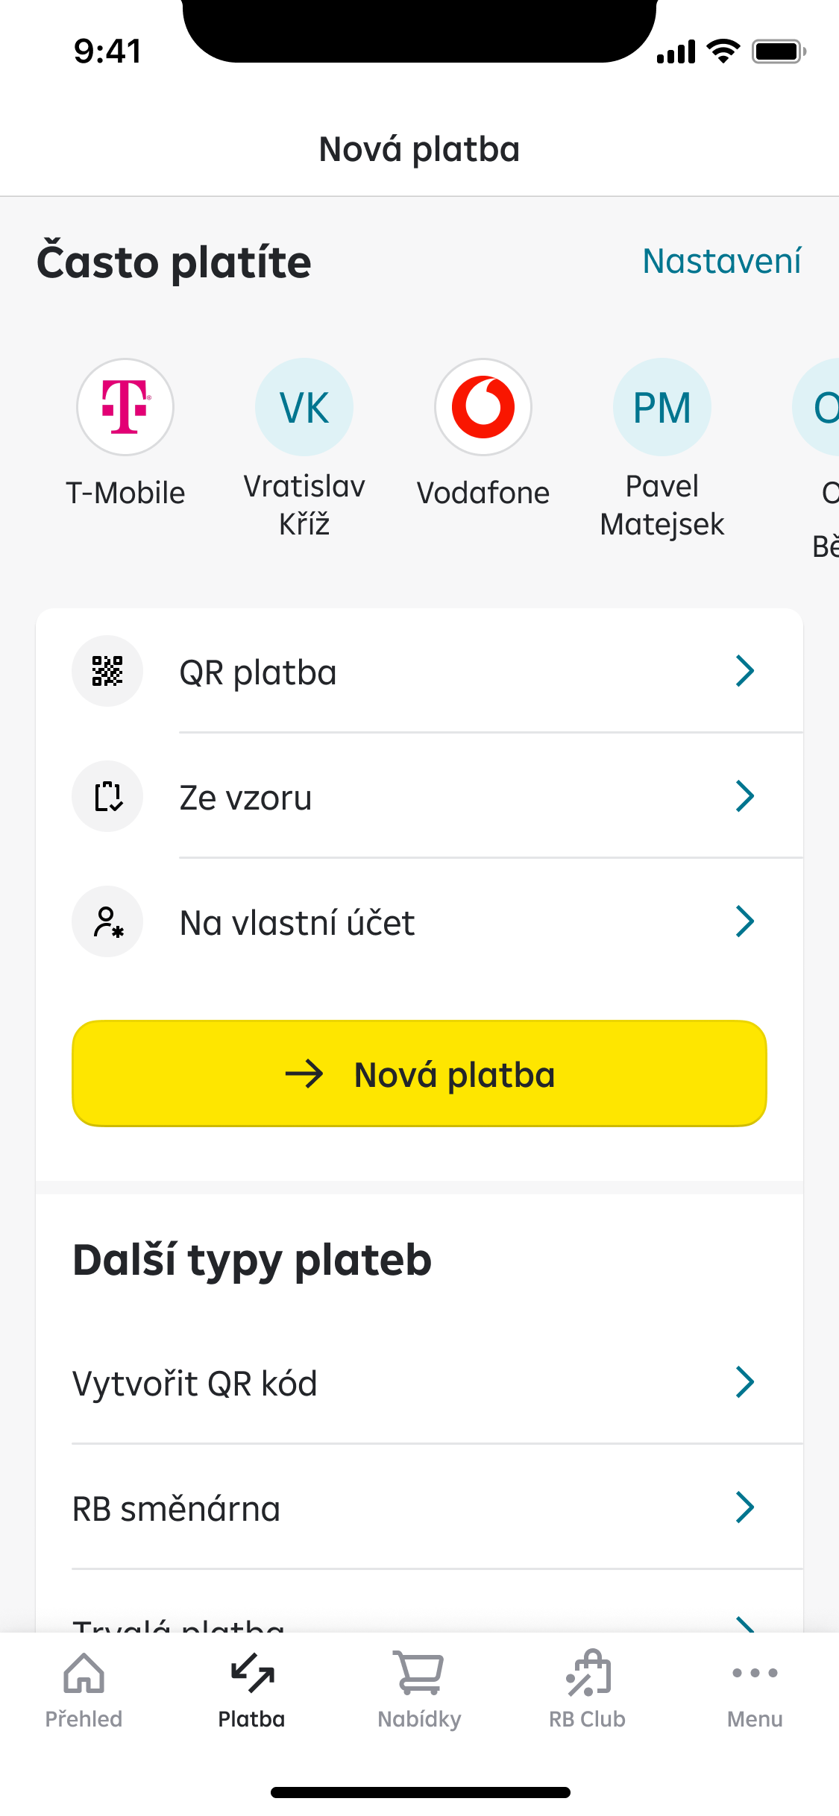
Task: Open Vytvořit QR kód option
Action: (195, 1384)
